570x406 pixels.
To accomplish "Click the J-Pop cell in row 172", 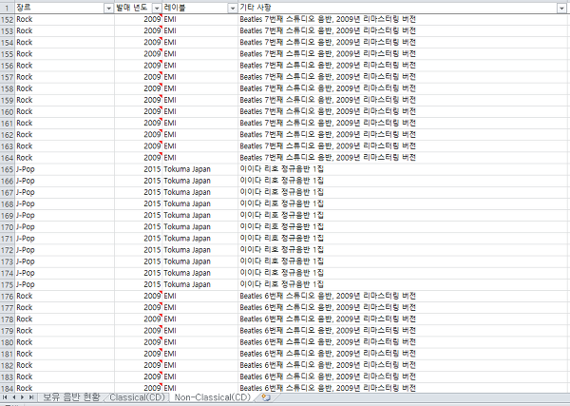I will click(x=65, y=250).
